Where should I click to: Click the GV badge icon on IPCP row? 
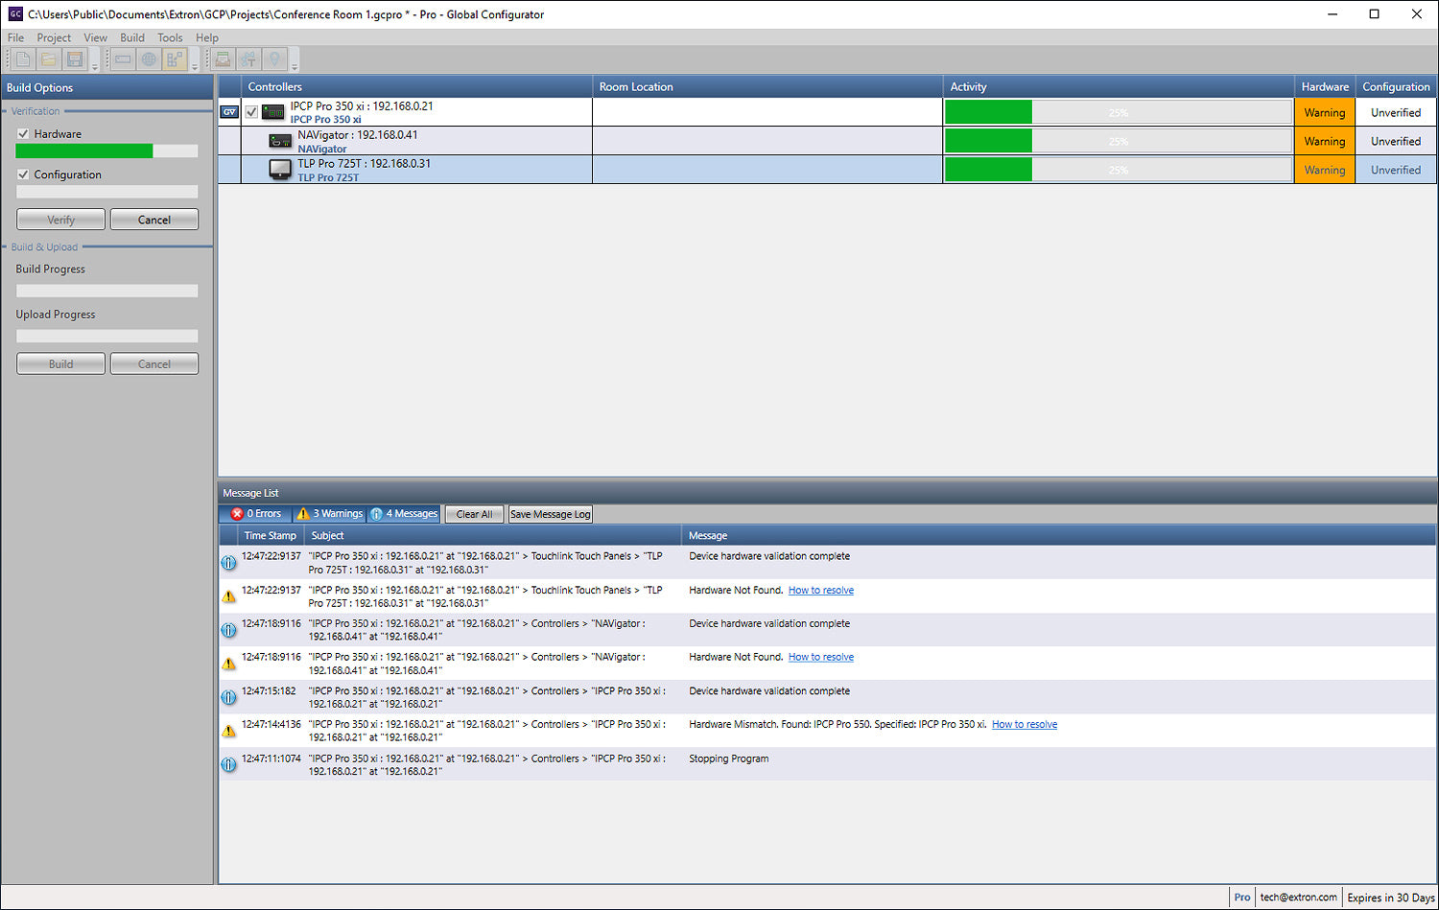(229, 112)
